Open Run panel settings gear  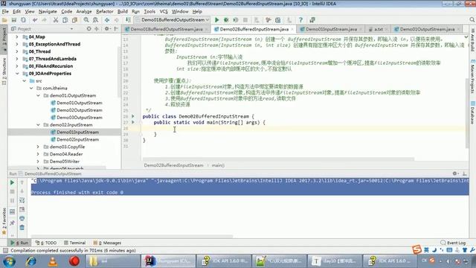tap(454, 173)
